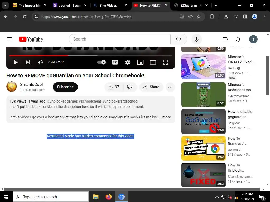Open the notifications bell
Viewport: 270px width, 202px height.
pyautogui.click(x=238, y=39)
